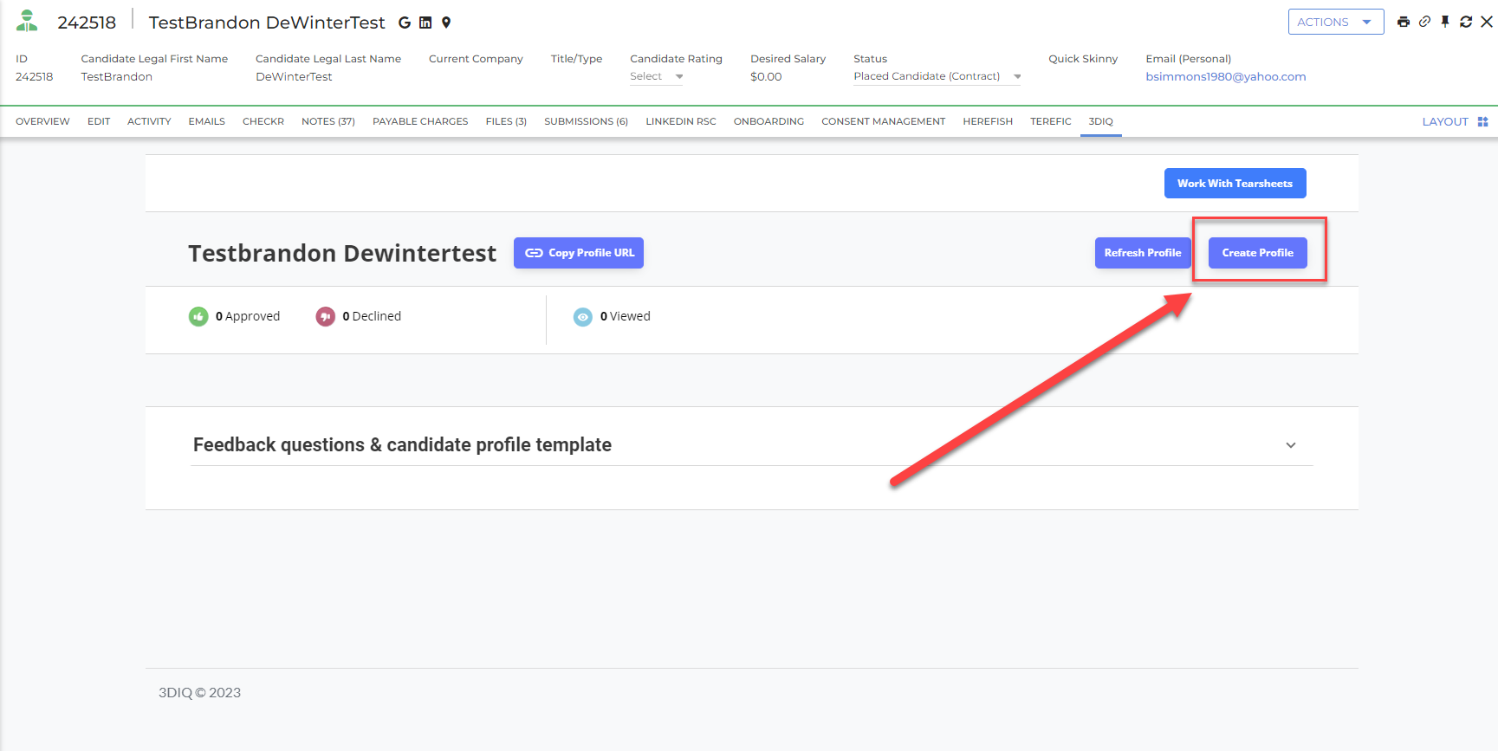Expand Feedback questions & candidate profile template

(752, 444)
